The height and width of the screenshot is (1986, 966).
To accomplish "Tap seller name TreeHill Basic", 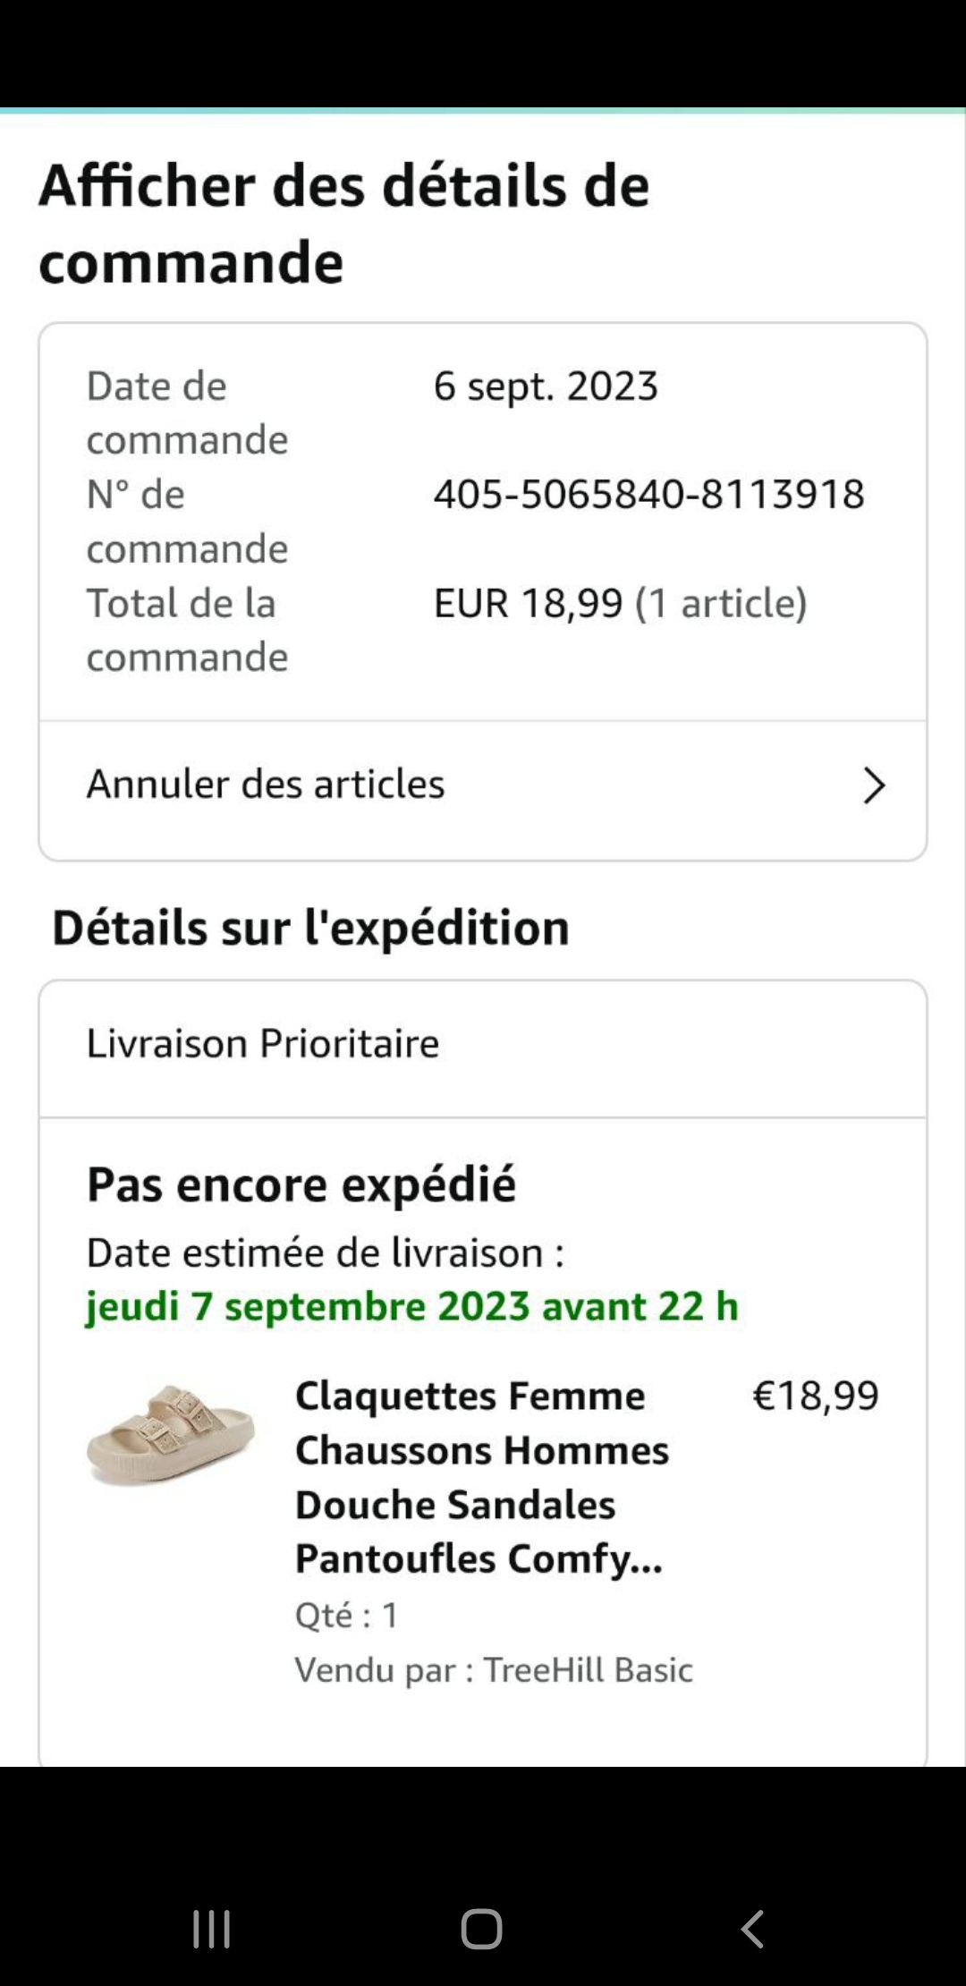I will (588, 1670).
